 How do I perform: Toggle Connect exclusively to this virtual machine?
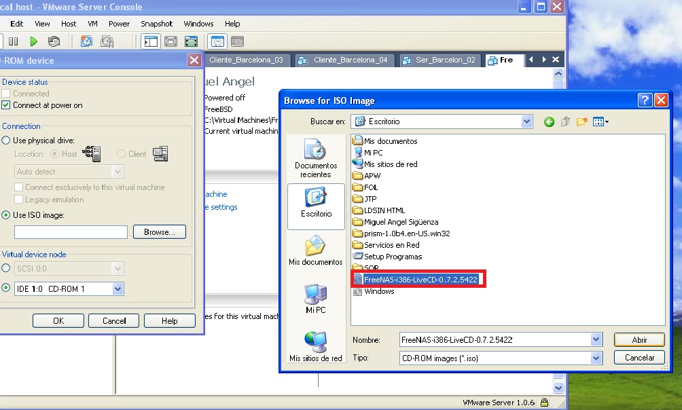(19, 187)
